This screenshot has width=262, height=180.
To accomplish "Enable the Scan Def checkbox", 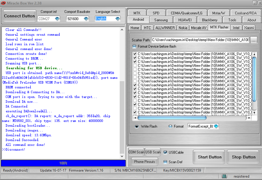I will pyautogui.click(x=165, y=162).
